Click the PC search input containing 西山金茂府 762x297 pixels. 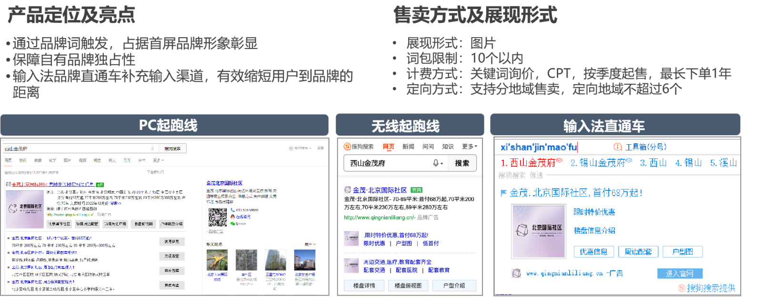point(76,148)
